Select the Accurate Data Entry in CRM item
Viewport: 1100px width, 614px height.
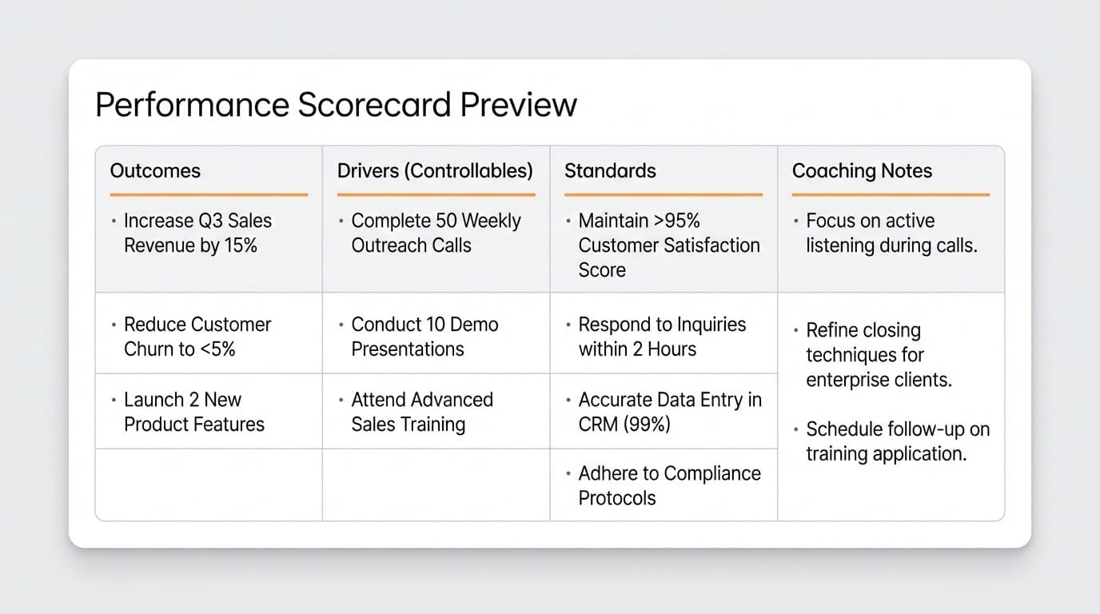coord(669,412)
